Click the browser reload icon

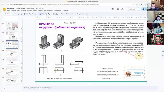coord(3,5)
